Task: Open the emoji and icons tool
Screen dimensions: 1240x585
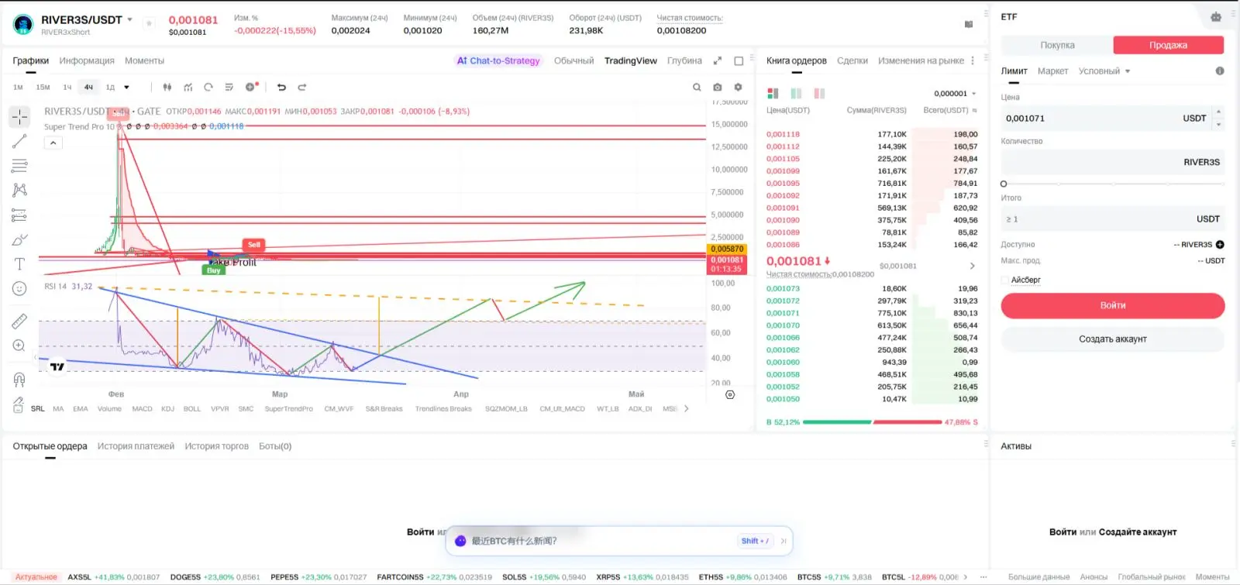Action: pyautogui.click(x=19, y=289)
